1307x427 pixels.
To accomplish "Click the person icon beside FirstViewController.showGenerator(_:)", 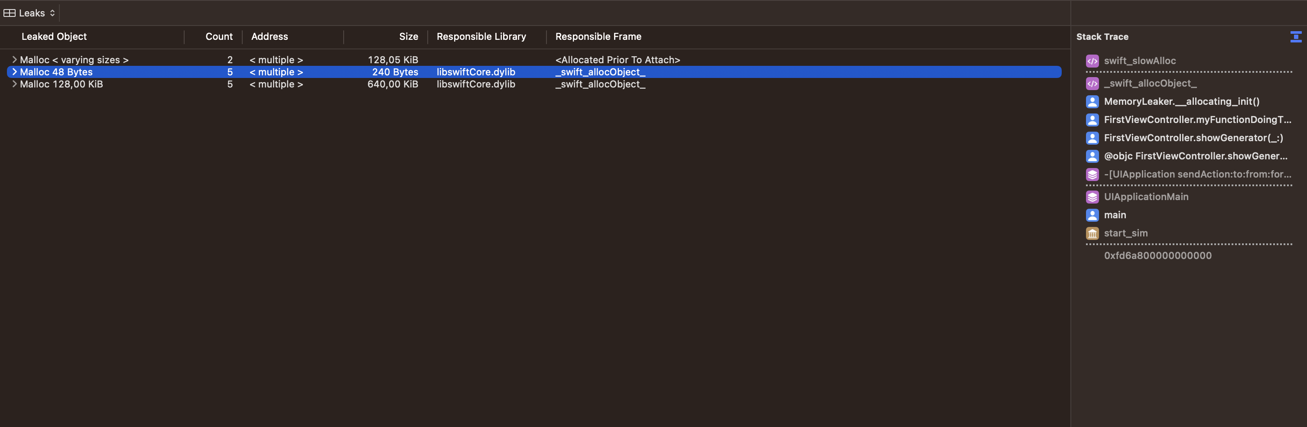I will click(1092, 138).
